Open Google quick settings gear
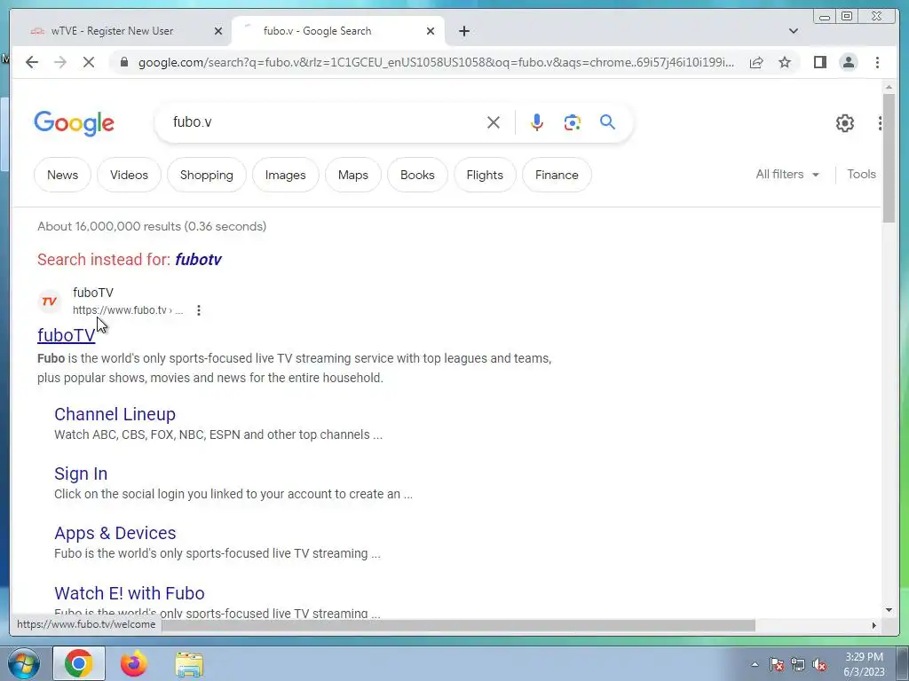This screenshot has height=681, width=909. tap(845, 122)
